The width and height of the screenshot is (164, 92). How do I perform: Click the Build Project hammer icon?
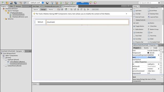coord(52,3)
